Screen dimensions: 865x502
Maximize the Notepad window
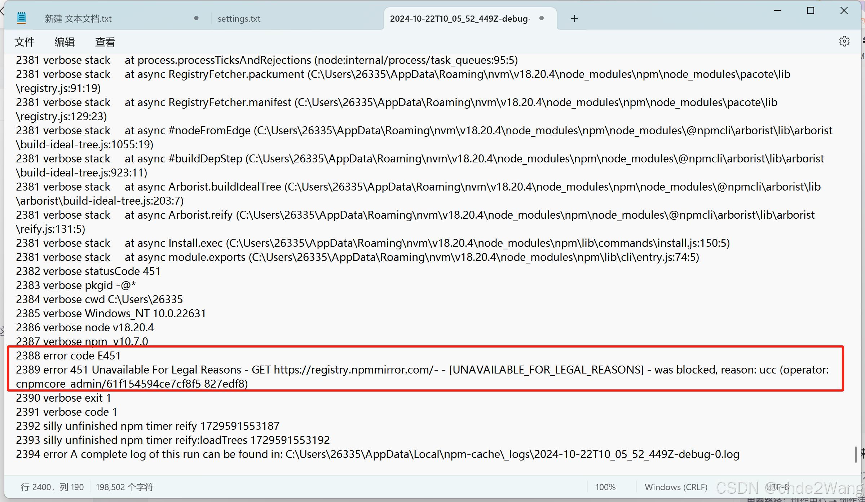coord(810,11)
